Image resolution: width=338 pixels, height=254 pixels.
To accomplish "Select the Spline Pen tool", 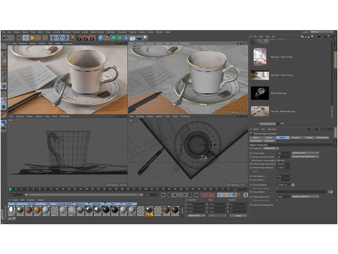I will (107, 38).
